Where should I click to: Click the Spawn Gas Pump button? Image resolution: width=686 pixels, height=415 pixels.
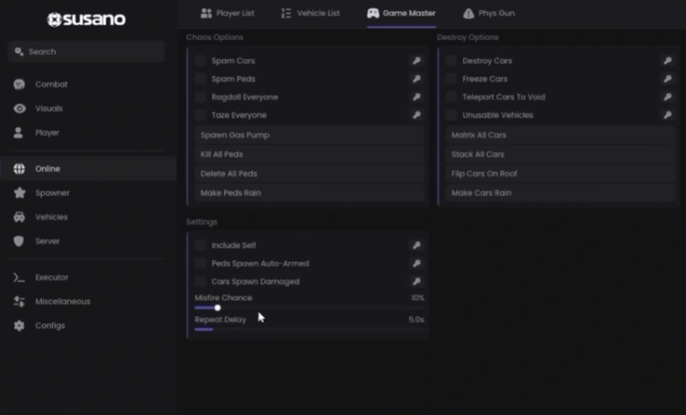(310, 135)
